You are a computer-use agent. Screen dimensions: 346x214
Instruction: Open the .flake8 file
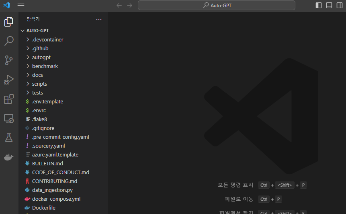(x=63, y=119)
